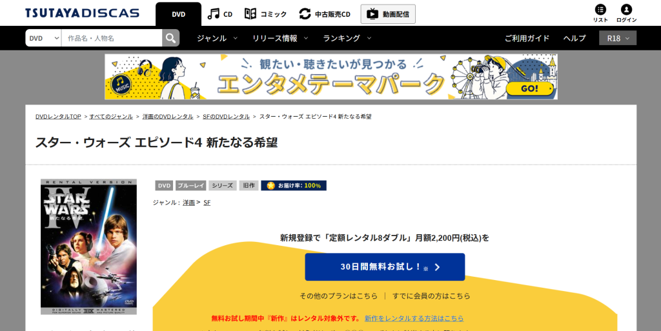Open ご利用ガイド
661x331 pixels.
(x=527, y=38)
